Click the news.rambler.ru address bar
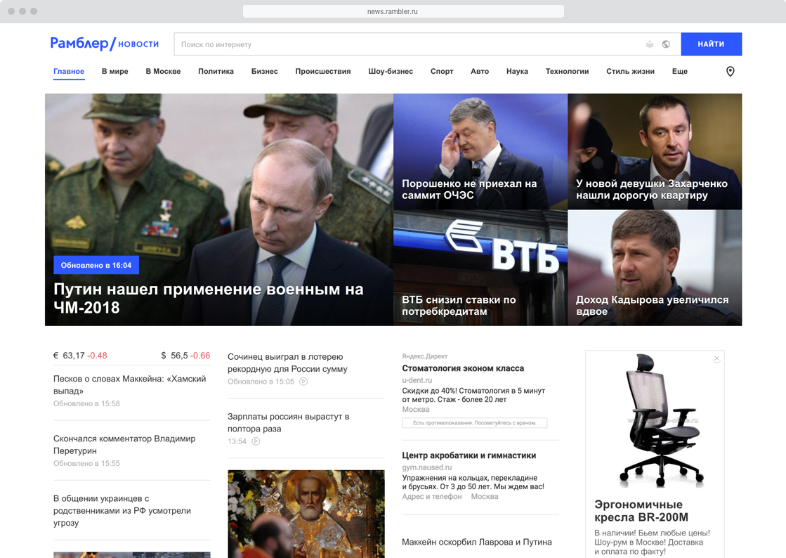The height and width of the screenshot is (558, 786). coord(403,11)
